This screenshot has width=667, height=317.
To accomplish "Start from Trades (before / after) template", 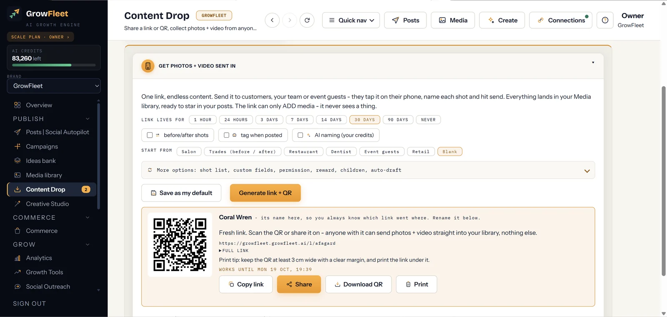I will pos(243,152).
